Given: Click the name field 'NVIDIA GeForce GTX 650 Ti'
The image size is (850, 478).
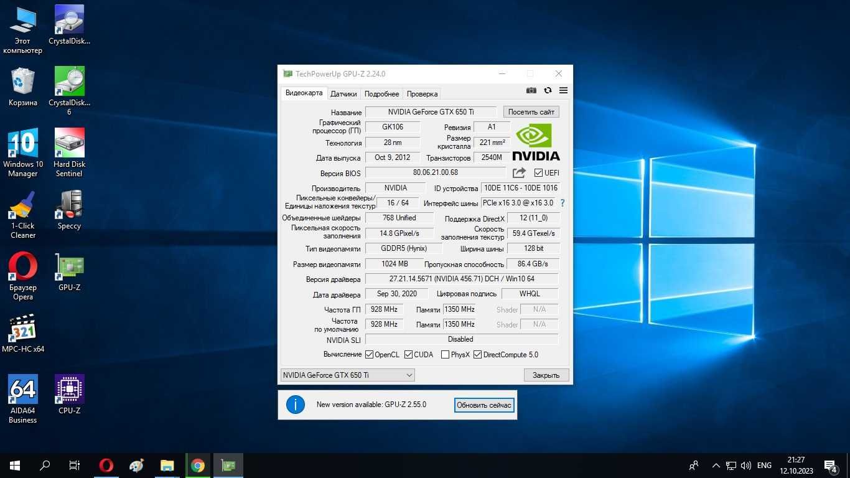Looking at the screenshot, I should click(431, 112).
